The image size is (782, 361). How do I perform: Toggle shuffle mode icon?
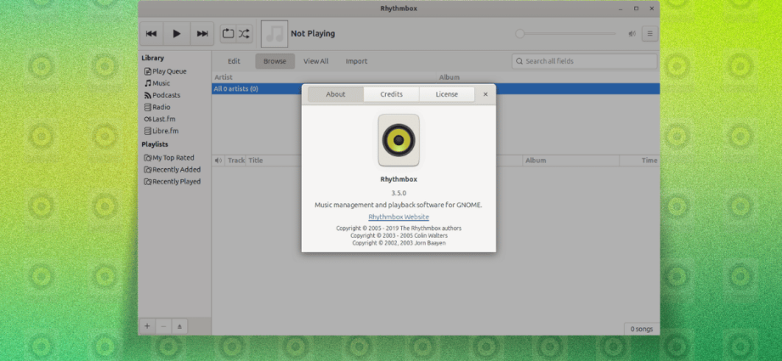coord(245,33)
